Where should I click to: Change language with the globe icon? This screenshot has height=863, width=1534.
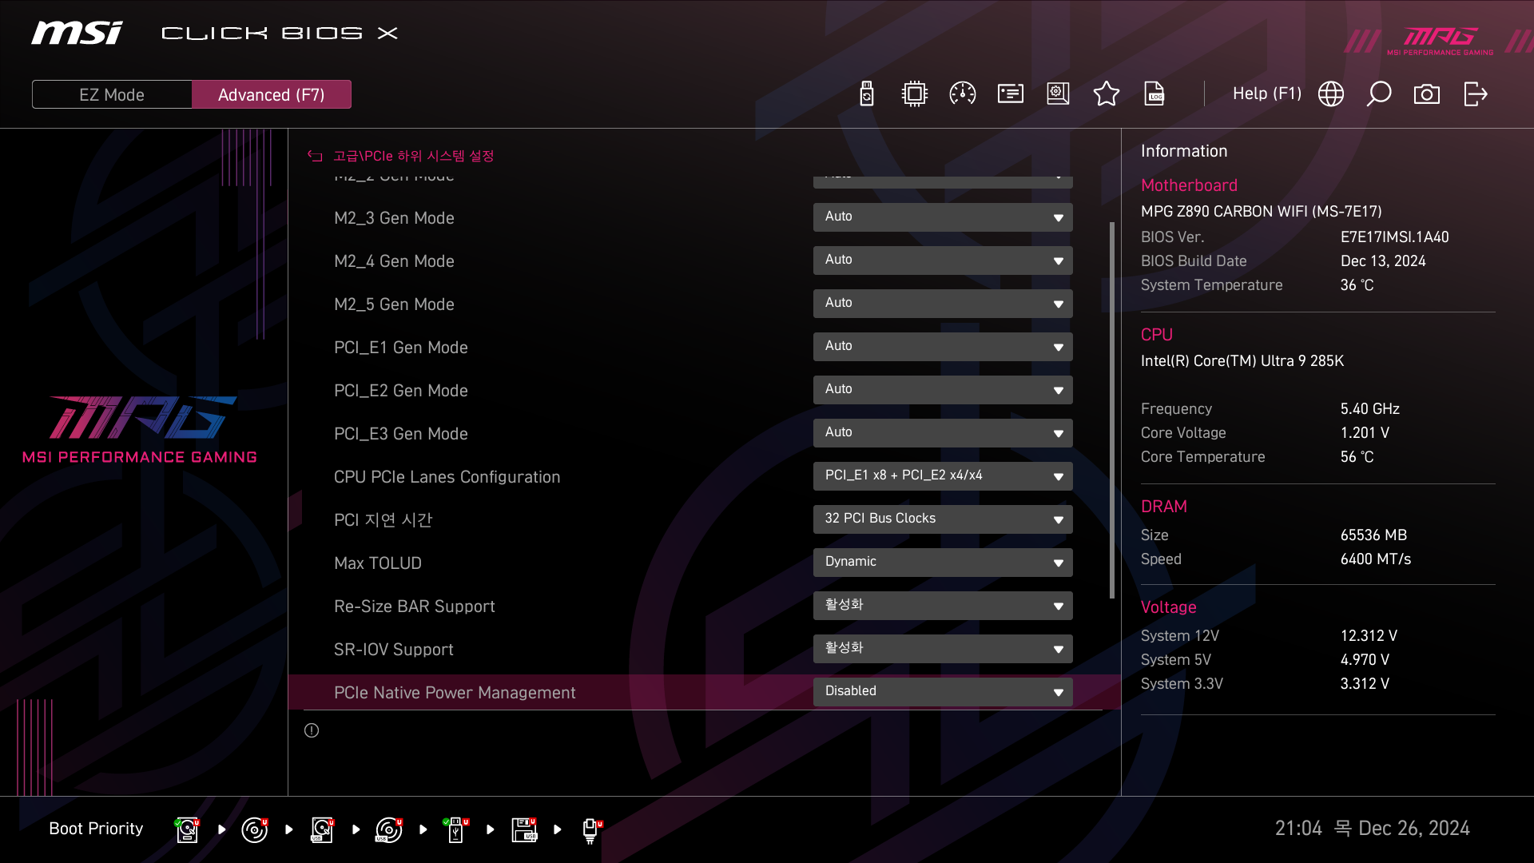[1330, 94]
